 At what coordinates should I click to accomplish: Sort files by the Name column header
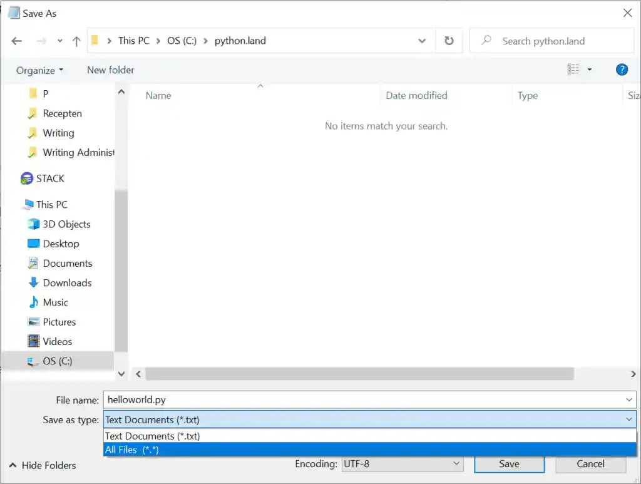(158, 95)
